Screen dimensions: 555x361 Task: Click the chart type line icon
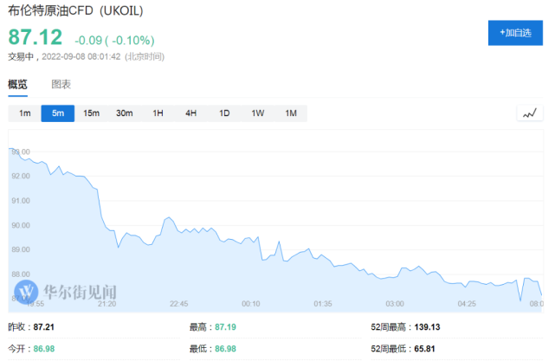[529, 113]
